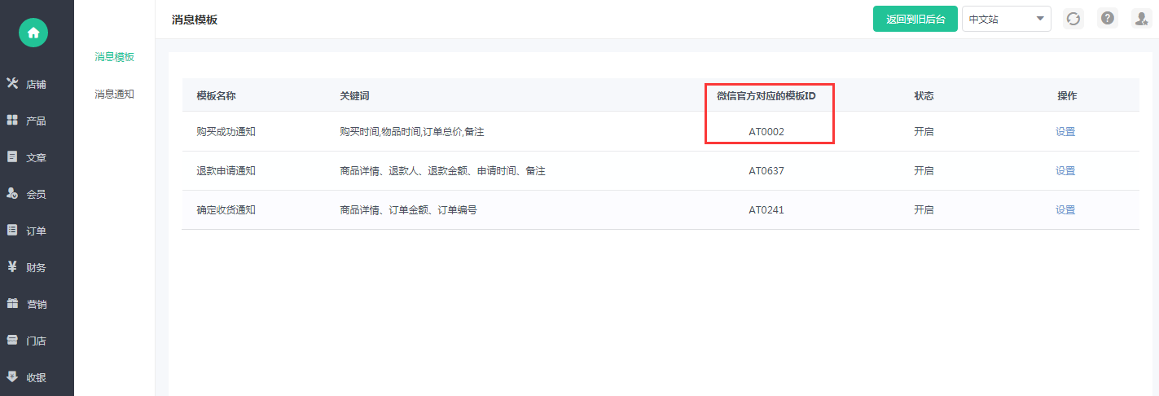Click 开启 status in 确定收货通知 row

pyautogui.click(x=924, y=209)
